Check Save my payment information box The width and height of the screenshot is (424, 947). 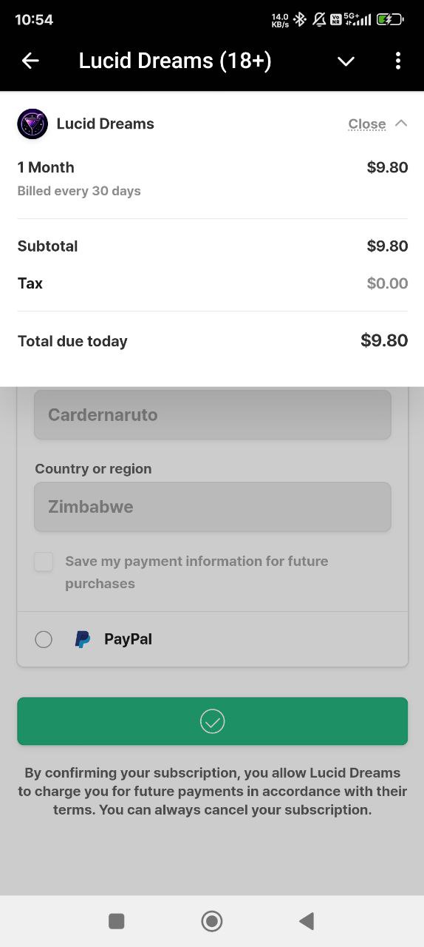[44, 562]
